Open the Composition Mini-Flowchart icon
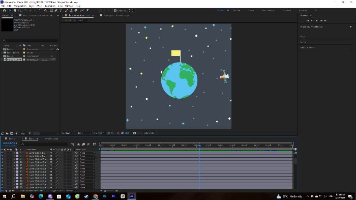Image resolution: width=356 pixels, height=200 pixels. [x=72, y=145]
